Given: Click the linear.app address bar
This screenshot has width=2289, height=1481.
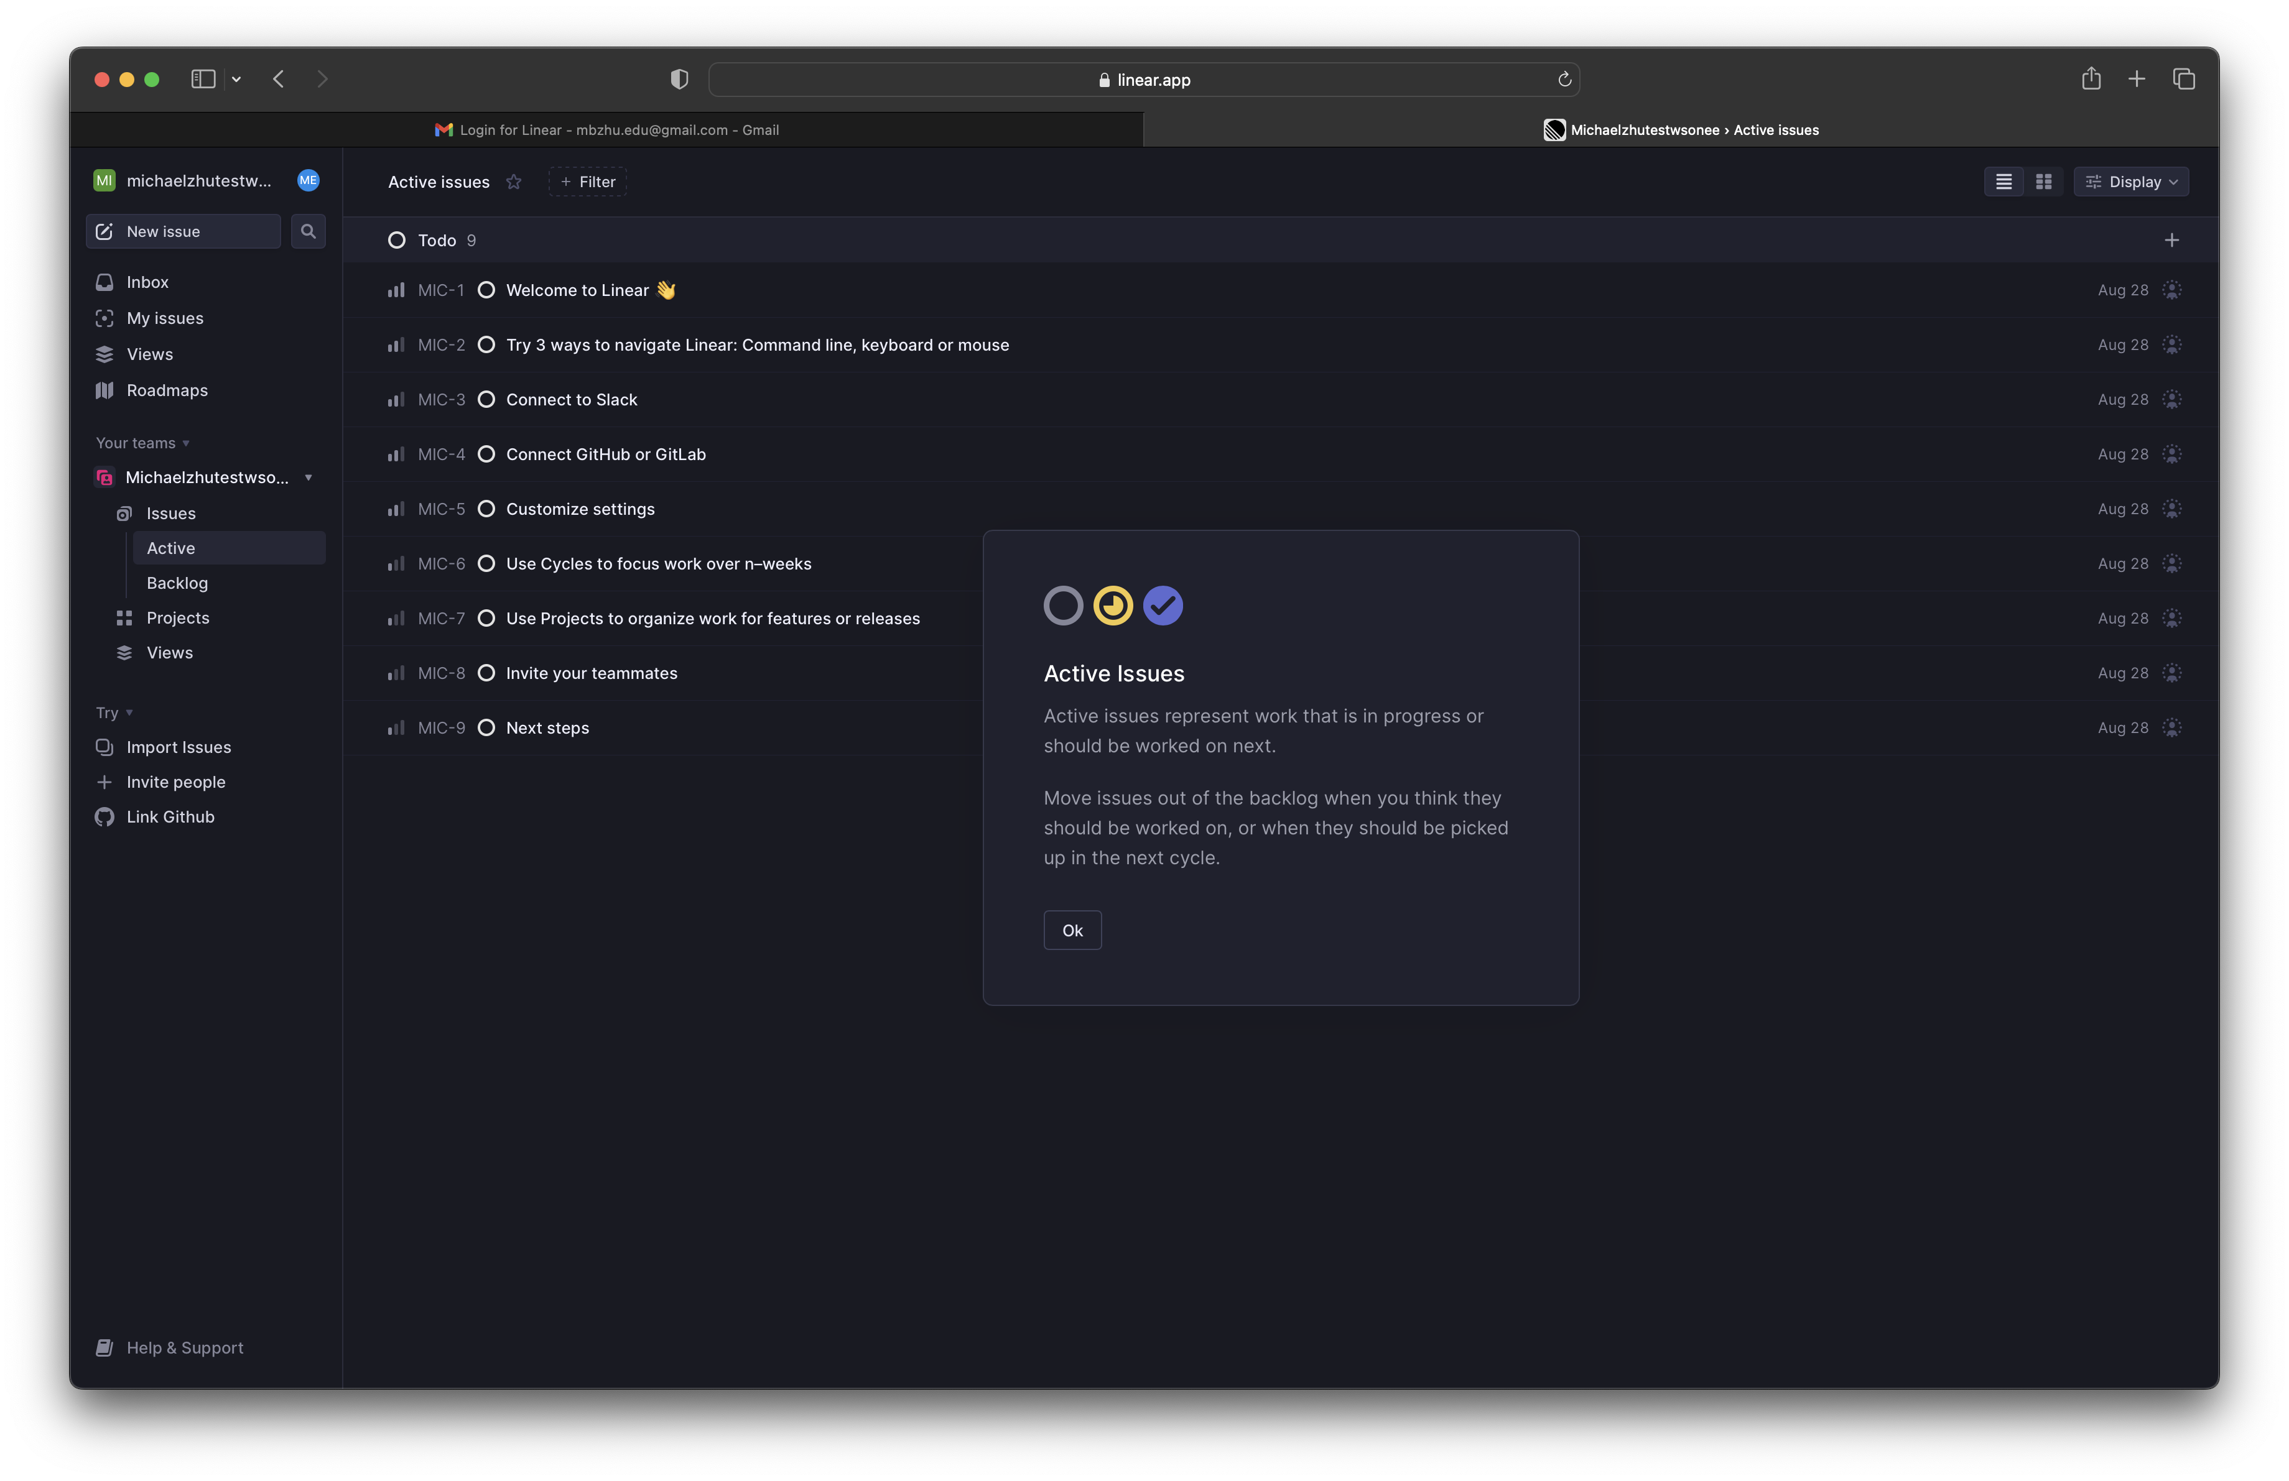Looking at the screenshot, I should (1143, 80).
